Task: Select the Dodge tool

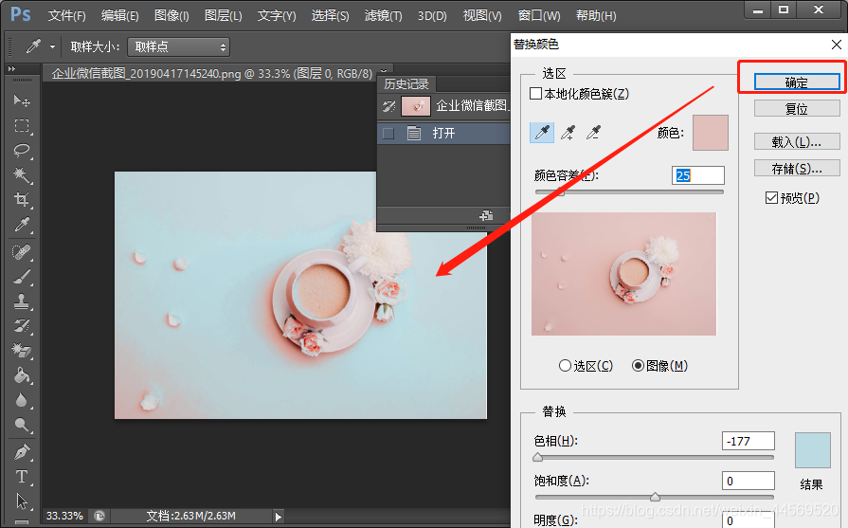Action: [x=22, y=424]
